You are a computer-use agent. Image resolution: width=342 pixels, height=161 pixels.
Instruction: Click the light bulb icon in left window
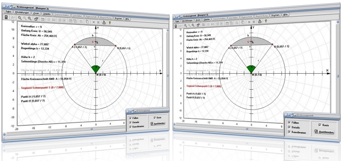pyautogui.click(x=110, y=23)
